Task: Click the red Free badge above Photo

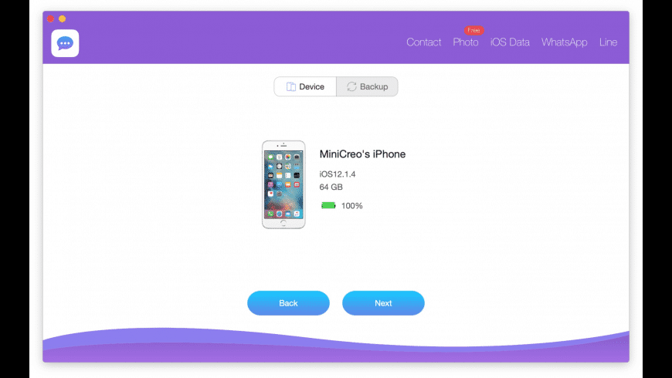Action: (473, 30)
